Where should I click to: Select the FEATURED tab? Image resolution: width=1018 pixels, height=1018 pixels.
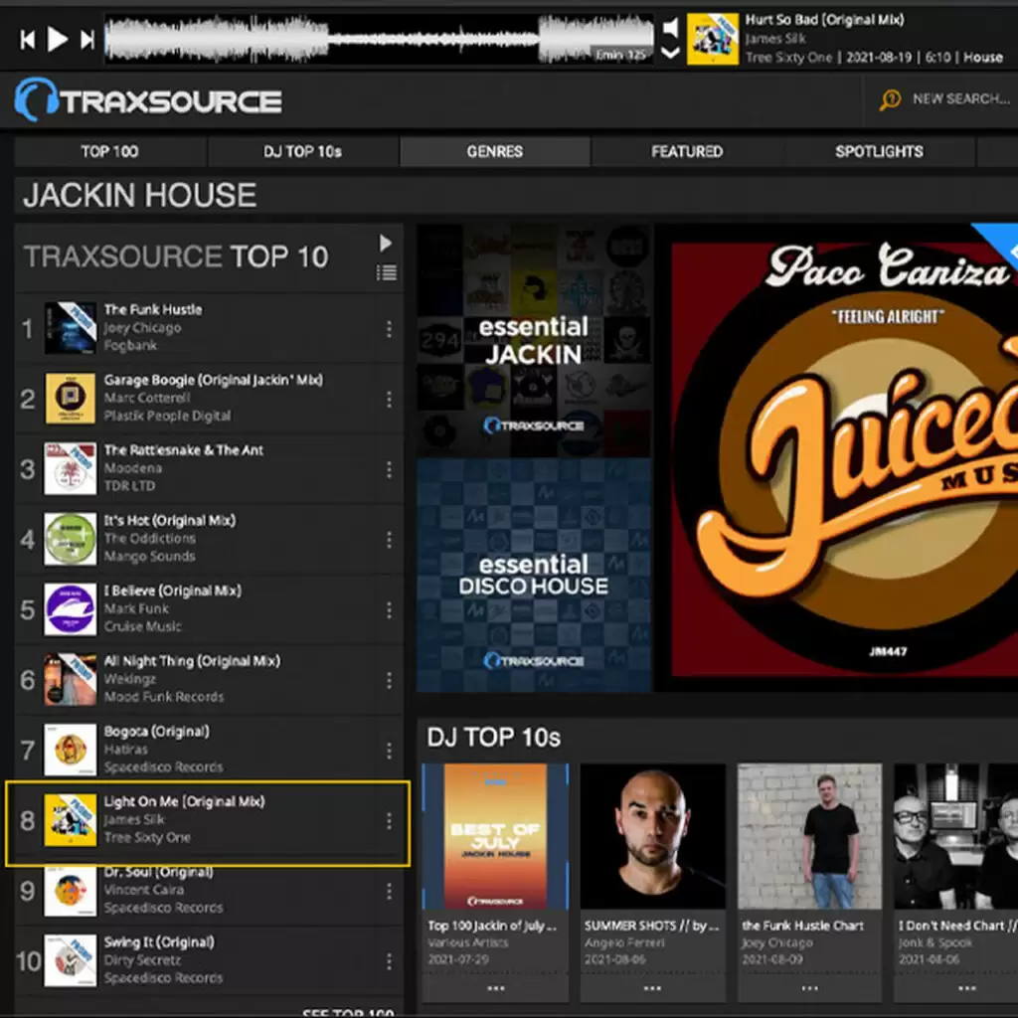[686, 152]
